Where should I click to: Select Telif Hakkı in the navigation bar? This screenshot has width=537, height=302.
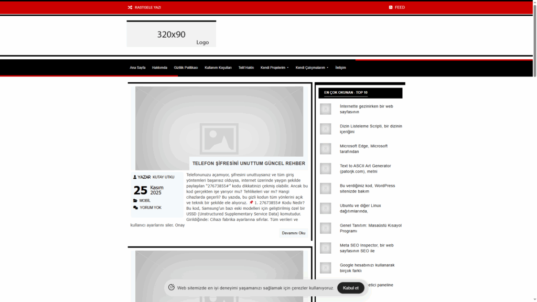click(x=246, y=68)
